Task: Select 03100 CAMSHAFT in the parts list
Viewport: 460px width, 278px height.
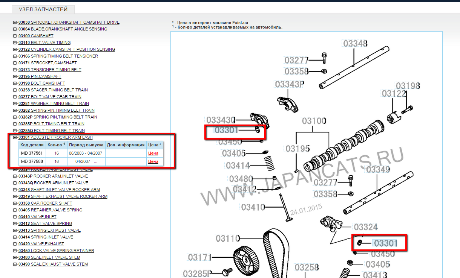Action: pyautogui.click(x=36, y=36)
